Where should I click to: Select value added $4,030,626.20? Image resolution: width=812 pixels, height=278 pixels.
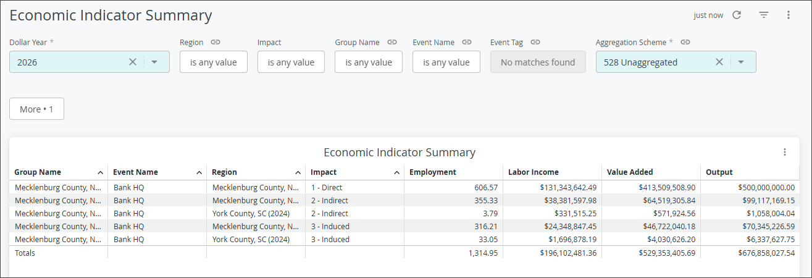(670, 239)
